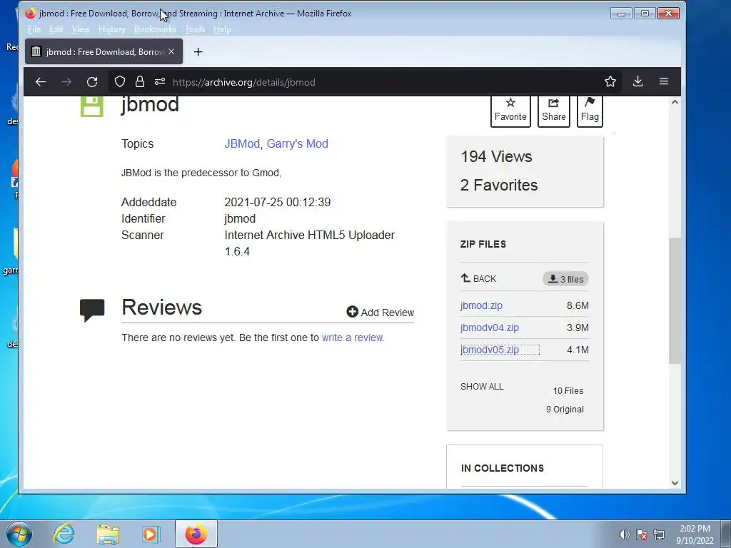The height and width of the screenshot is (548, 731).
Task: Click the IN COLLECTIONS heading
Action: coord(502,468)
